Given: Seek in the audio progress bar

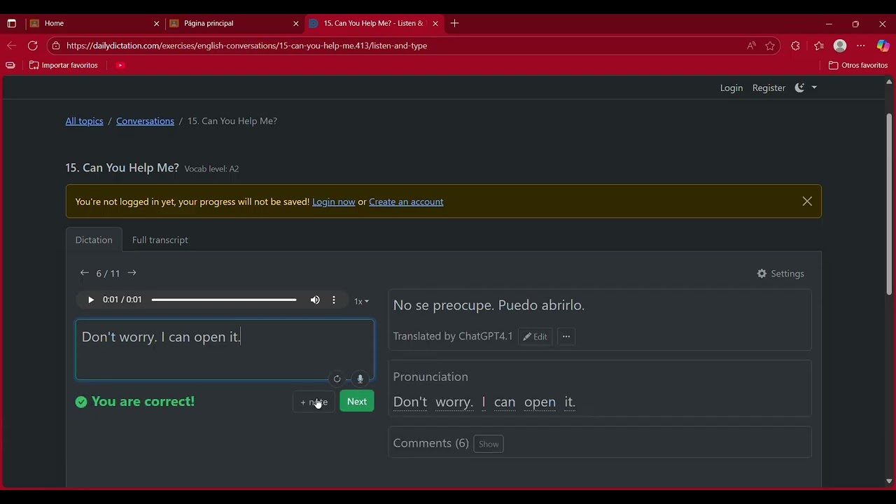Looking at the screenshot, I should click(224, 300).
